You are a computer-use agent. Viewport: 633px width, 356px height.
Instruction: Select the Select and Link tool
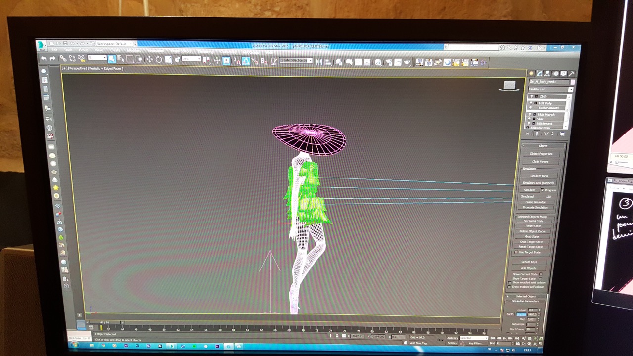[x=63, y=58]
